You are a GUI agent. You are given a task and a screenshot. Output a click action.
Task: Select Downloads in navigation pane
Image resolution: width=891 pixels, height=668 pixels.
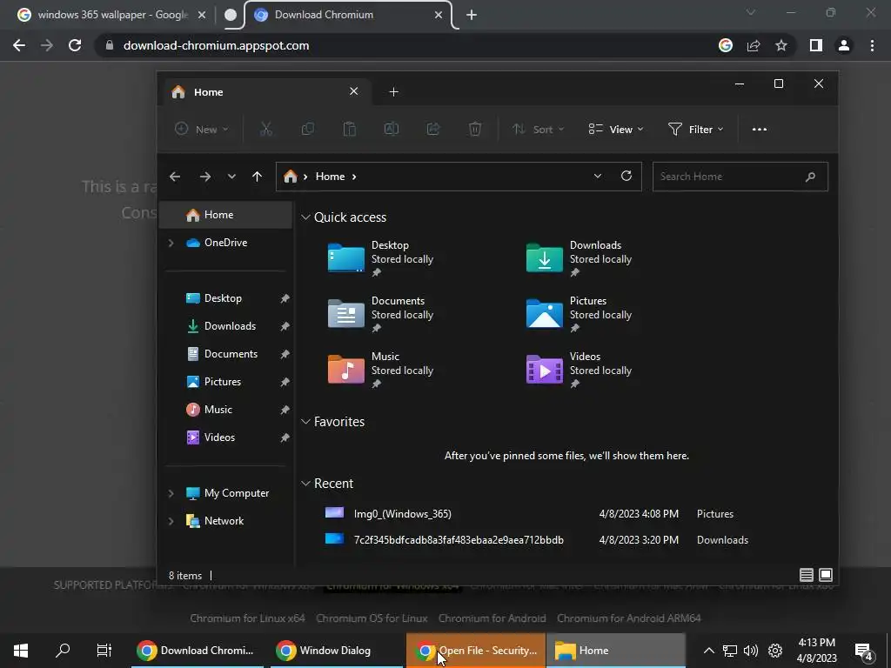226,326
